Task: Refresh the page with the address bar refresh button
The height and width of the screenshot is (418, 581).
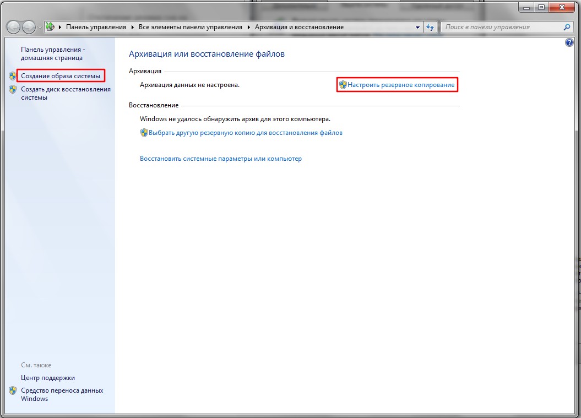Action: 430,27
